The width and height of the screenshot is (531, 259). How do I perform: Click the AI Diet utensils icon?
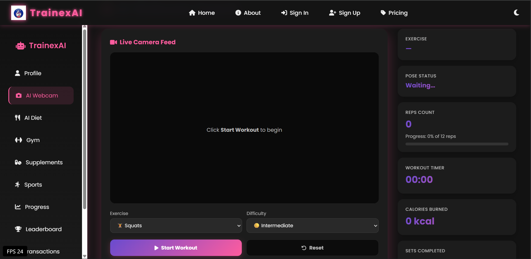coord(18,118)
